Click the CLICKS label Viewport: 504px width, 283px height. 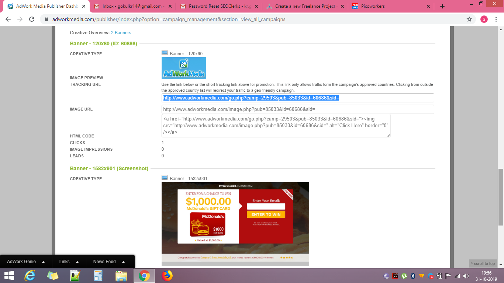[77, 143]
